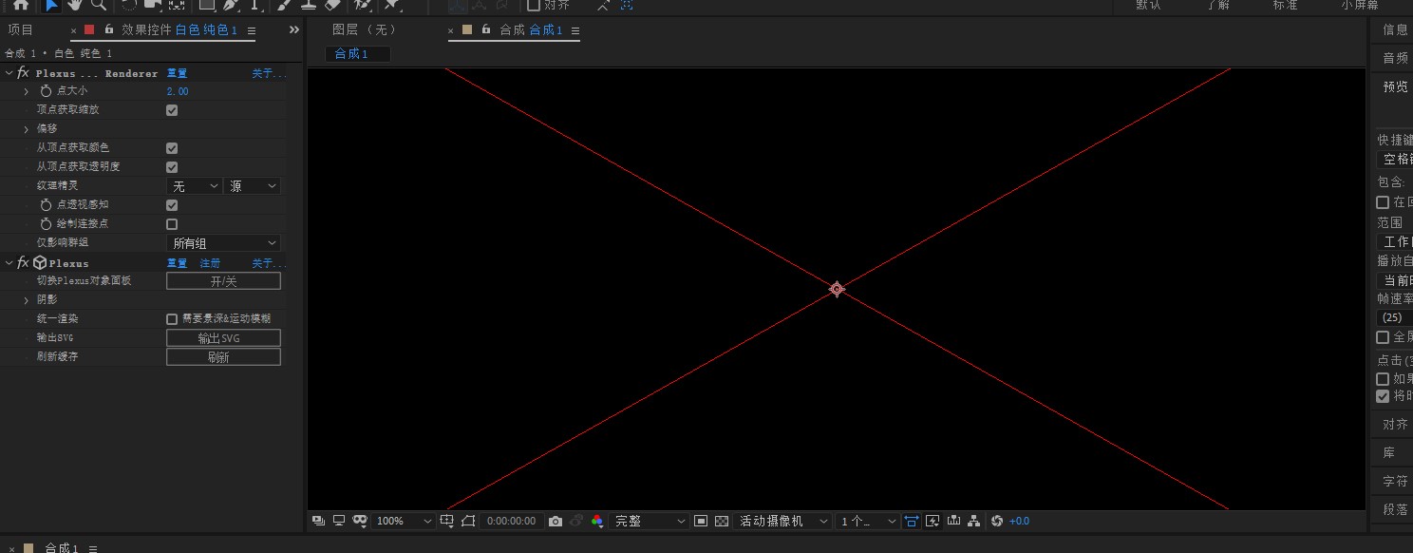Switch to the 图层 (无) tab
Image resolution: width=1413 pixels, height=553 pixels.
pyautogui.click(x=364, y=30)
